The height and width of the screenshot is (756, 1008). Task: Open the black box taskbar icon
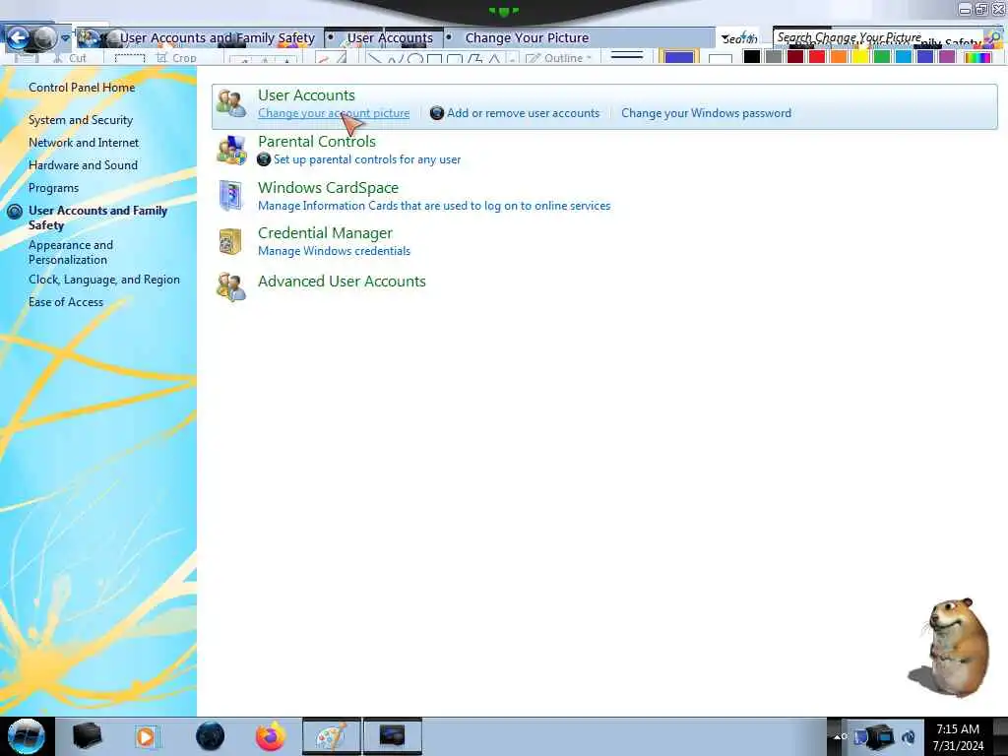point(88,736)
